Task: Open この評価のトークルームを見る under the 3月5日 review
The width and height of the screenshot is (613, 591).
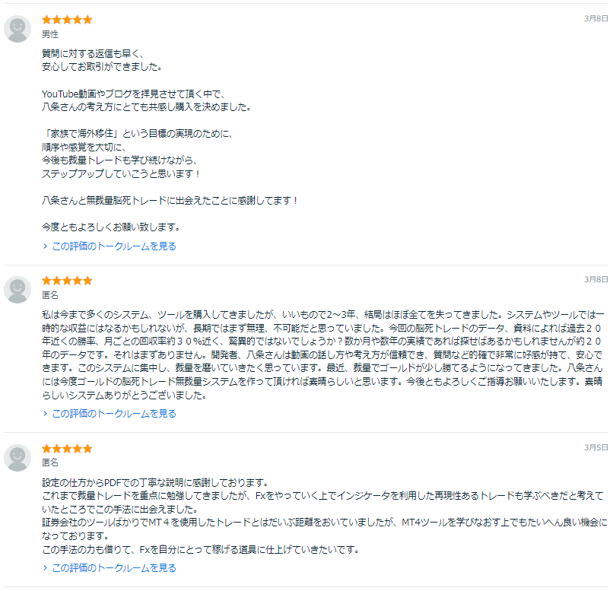Action: 113,568
